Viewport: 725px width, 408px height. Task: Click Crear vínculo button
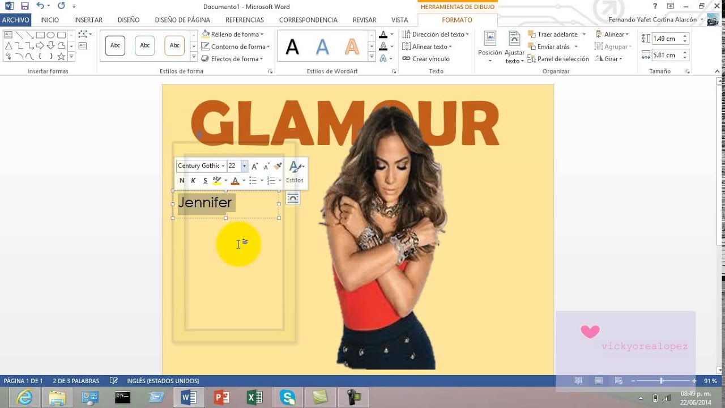(426, 59)
